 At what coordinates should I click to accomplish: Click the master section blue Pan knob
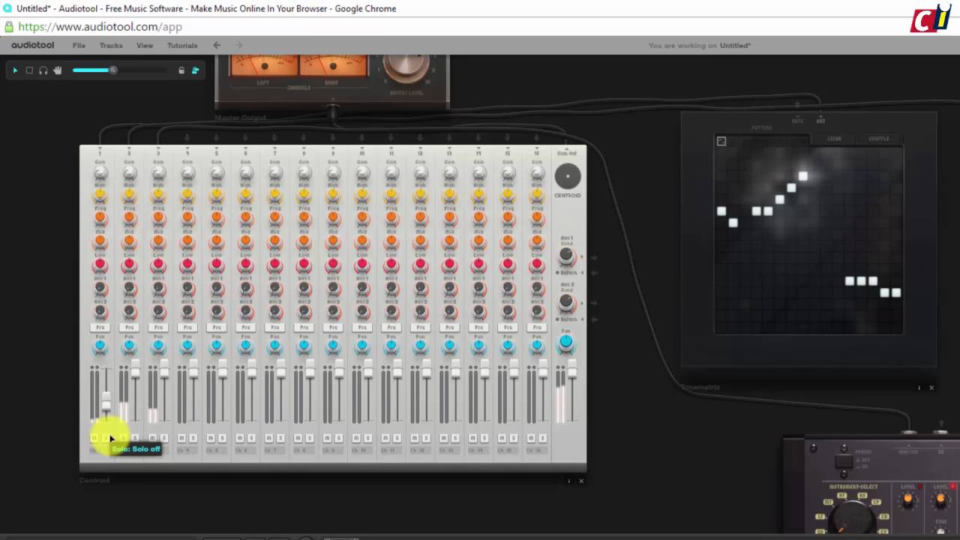click(566, 343)
